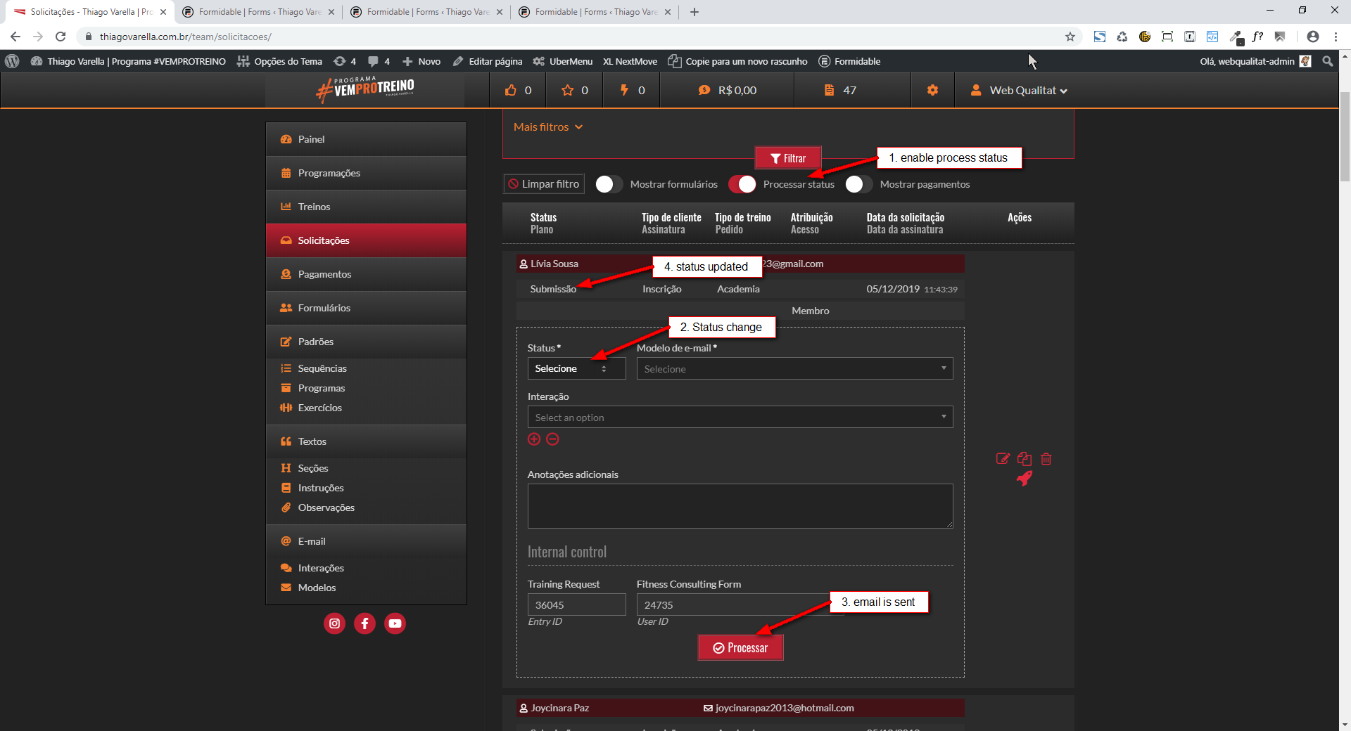Click the edit icon in Ações column
Screen dimensions: 1351x731
(x=1003, y=459)
